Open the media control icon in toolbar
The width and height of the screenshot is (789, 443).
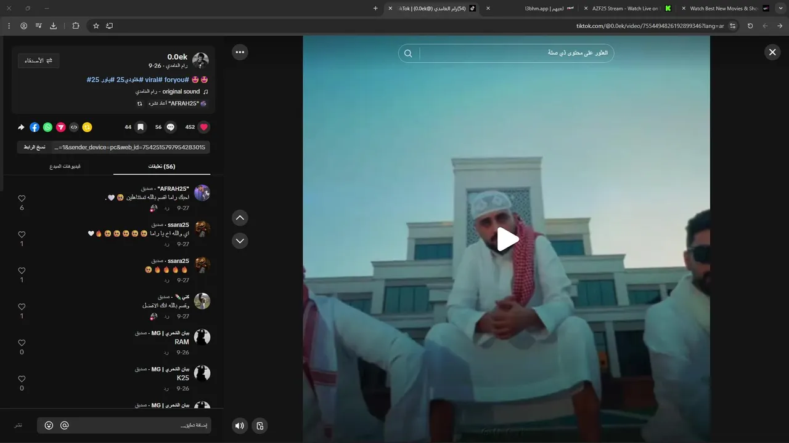(39, 26)
